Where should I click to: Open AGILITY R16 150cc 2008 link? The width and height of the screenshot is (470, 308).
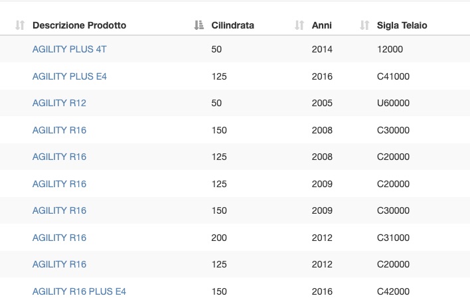[x=59, y=130]
